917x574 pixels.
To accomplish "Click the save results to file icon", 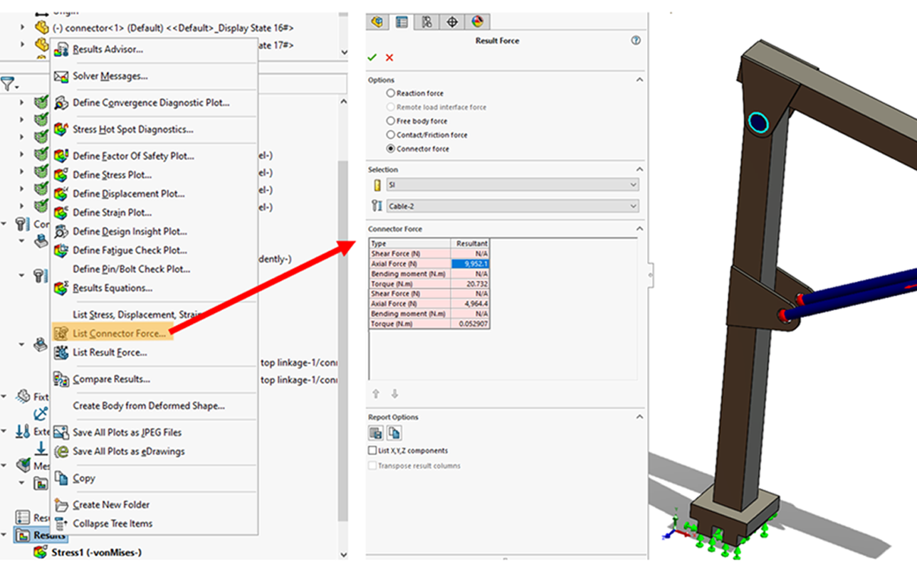I will coord(375,432).
